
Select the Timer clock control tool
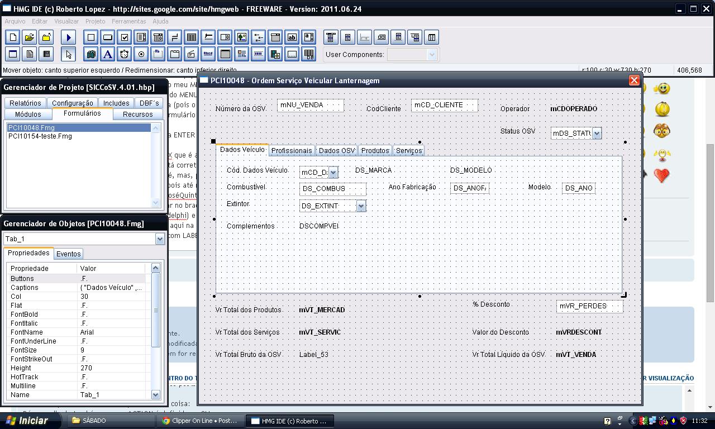click(x=125, y=54)
